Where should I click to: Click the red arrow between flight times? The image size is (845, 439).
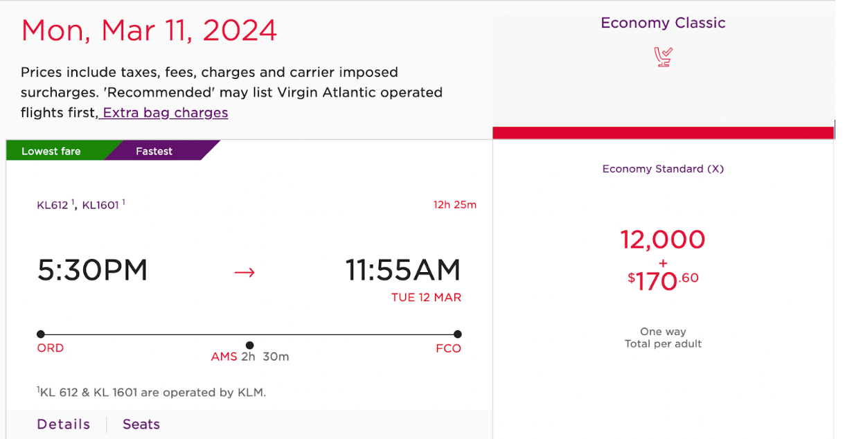[x=244, y=273]
